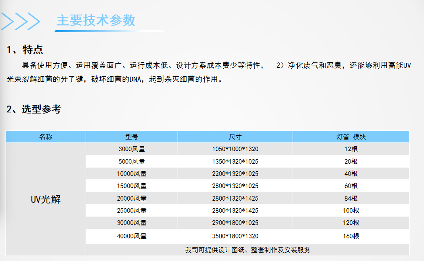424x261 pixels.
Task: Click the 3500*1800*1320 size cell
Action: tap(235, 236)
